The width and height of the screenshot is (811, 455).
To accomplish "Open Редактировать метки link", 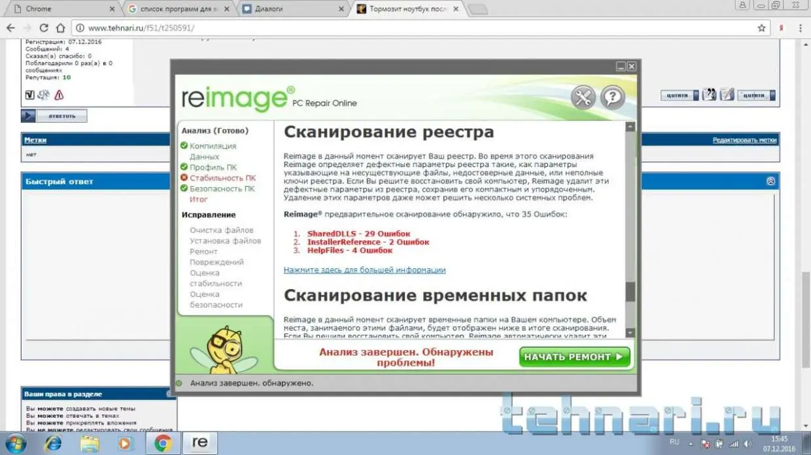I will (744, 140).
